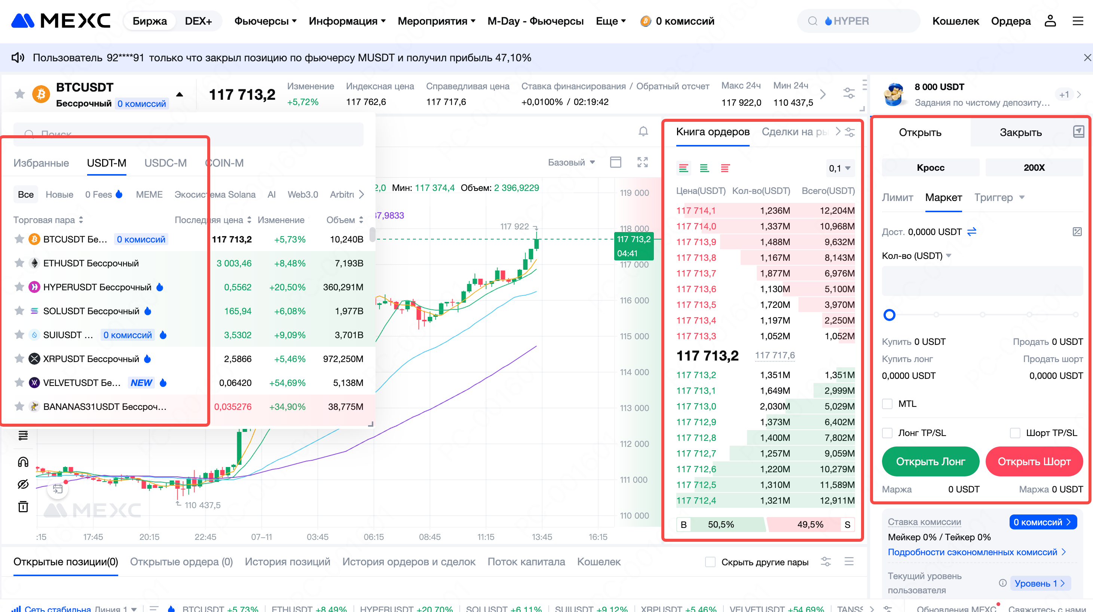Image resolution: width=1093 pixels, height=612 pixels.
Task: Open the Информация dropdown menu
Action: click(347, 21)
